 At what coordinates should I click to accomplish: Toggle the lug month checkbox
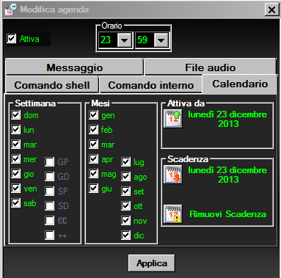coord(126,162)
